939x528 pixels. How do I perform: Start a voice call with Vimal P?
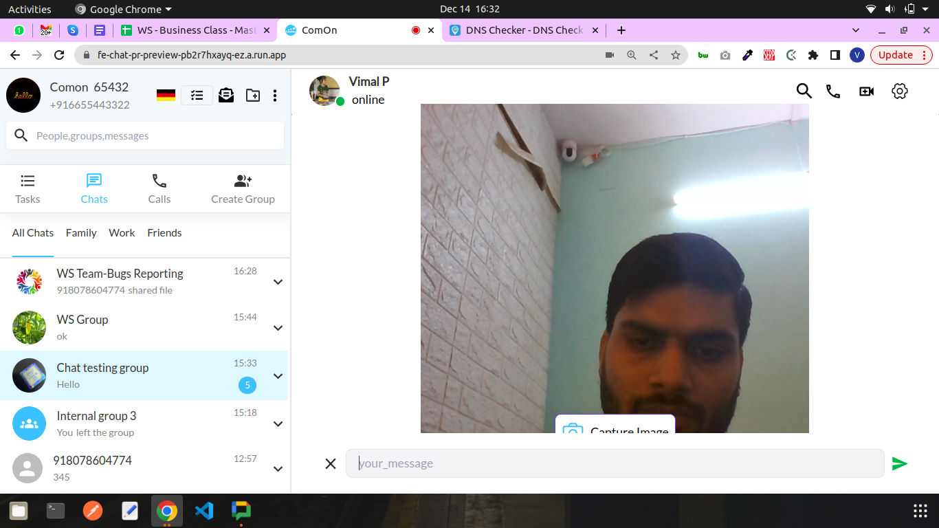[833, 91]
